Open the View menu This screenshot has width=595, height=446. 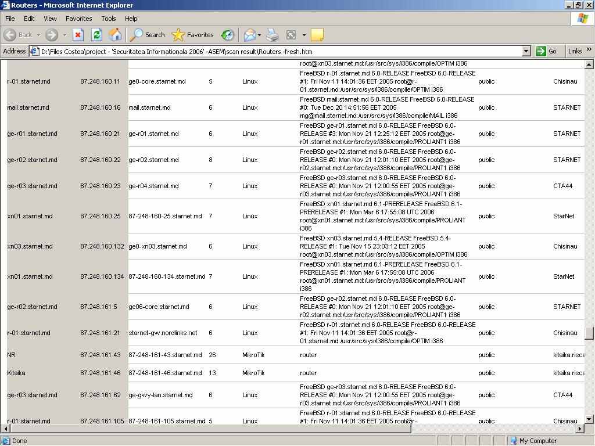click(x=50, y=19)
